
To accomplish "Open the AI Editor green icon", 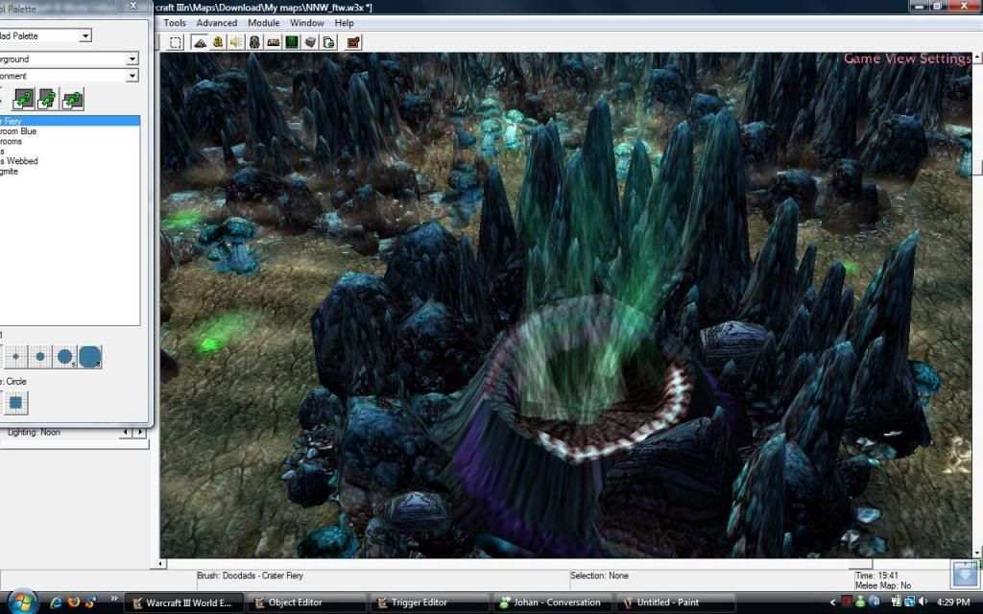I will click(x=292, y=42).
